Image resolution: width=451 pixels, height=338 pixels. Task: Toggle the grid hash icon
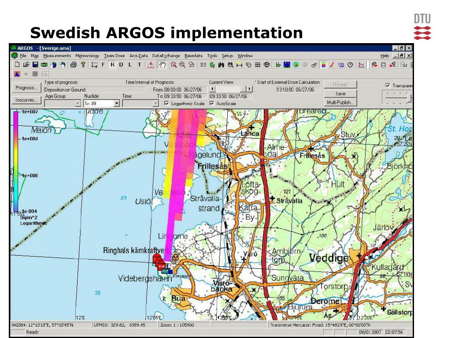258,65
